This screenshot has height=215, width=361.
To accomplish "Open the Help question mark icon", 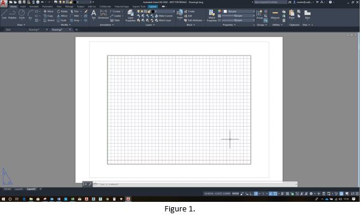I will tap(330, 2).
